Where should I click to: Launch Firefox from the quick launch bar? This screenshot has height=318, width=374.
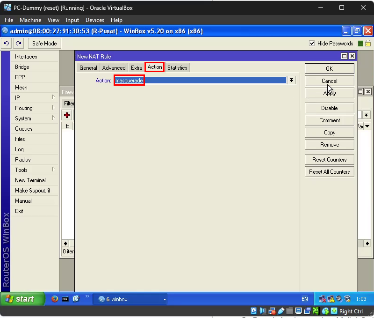pyautogui.click(x=55, y=299)
